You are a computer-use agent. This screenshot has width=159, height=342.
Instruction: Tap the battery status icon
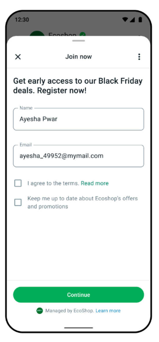tap(140, 20)
